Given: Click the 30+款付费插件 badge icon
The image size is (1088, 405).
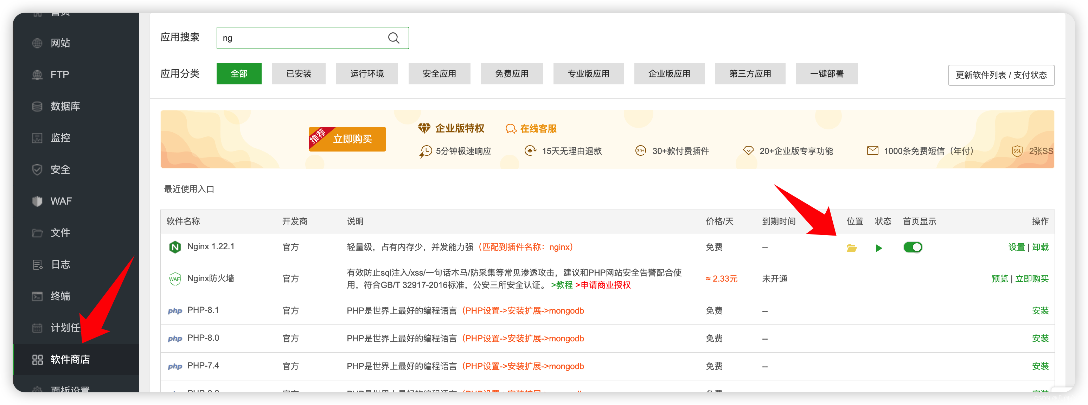Looking at the screenshot, I should click(640, 151).
